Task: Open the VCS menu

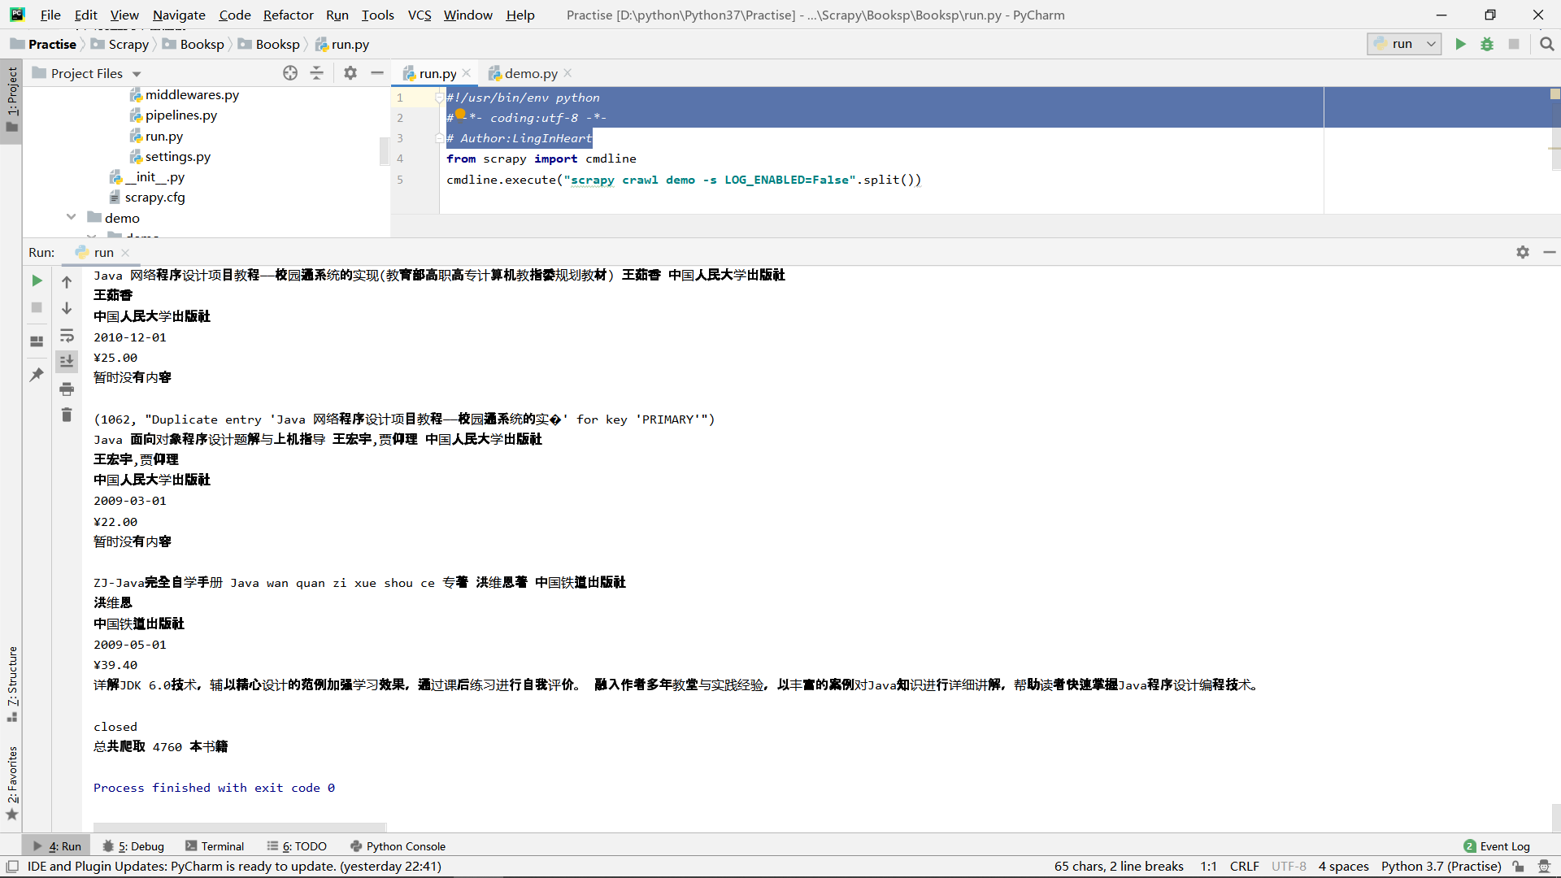Action: (x=420, y=15)
